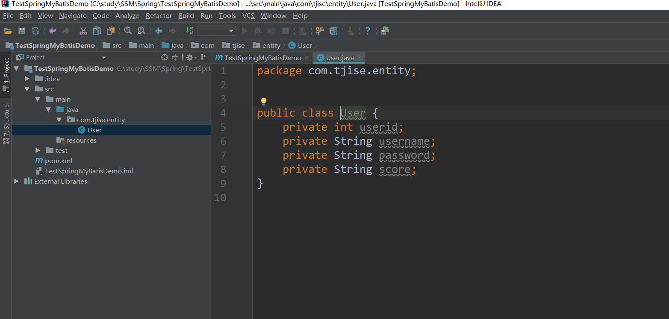Click the entity breadcrumb

[x=267, y=45]
